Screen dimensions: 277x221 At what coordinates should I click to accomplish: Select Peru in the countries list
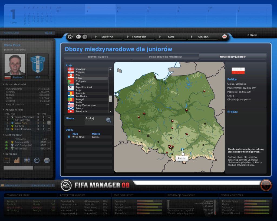pos(88,75)
